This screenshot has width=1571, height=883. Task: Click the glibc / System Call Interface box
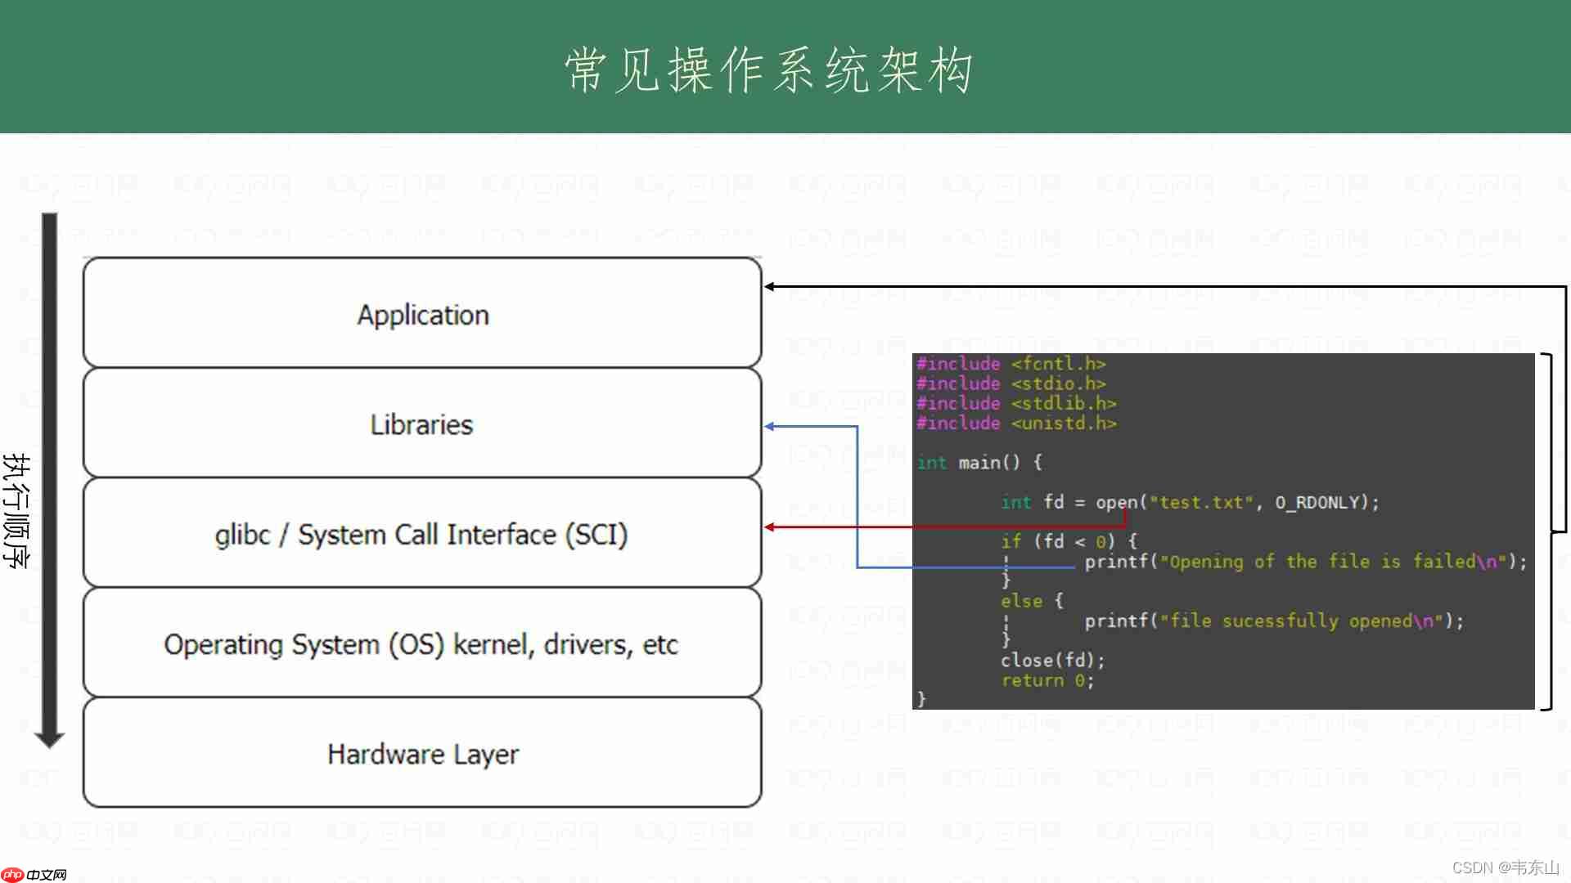click(421, 533)
